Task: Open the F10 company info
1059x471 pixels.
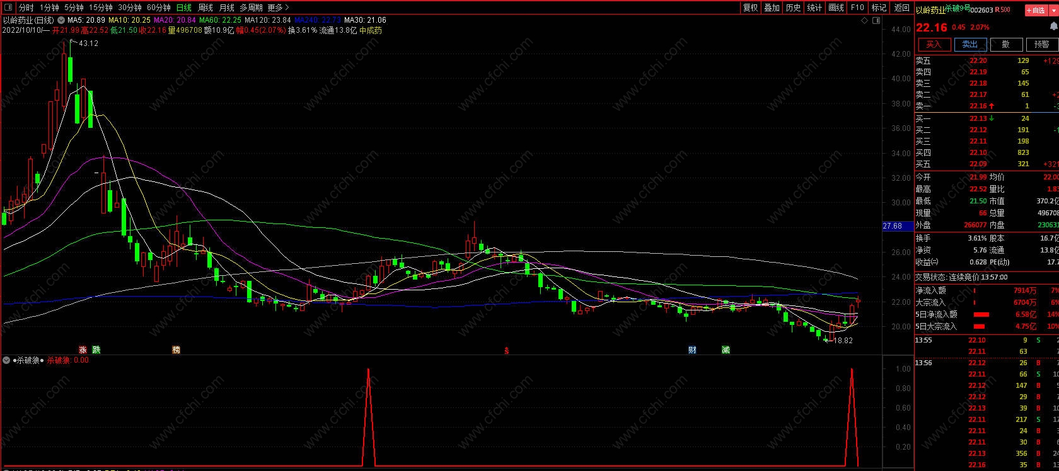Action: click(x=857, y=8)
